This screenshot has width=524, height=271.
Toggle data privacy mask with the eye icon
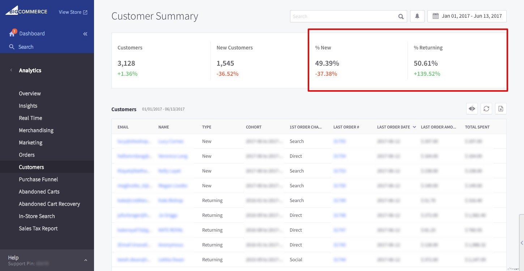pos(472,108)
